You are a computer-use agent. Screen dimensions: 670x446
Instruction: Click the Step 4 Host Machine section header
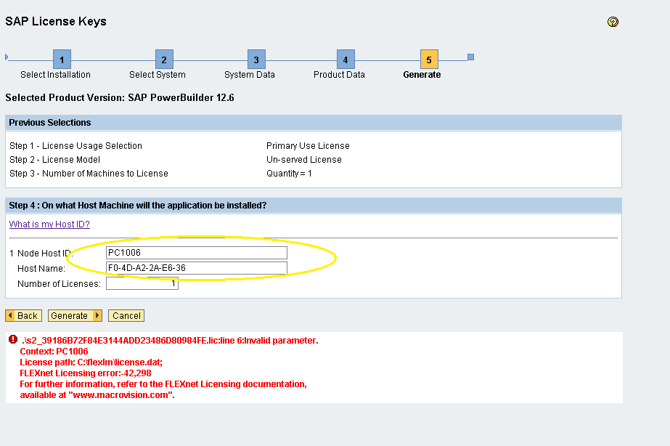tap(313, 206)
